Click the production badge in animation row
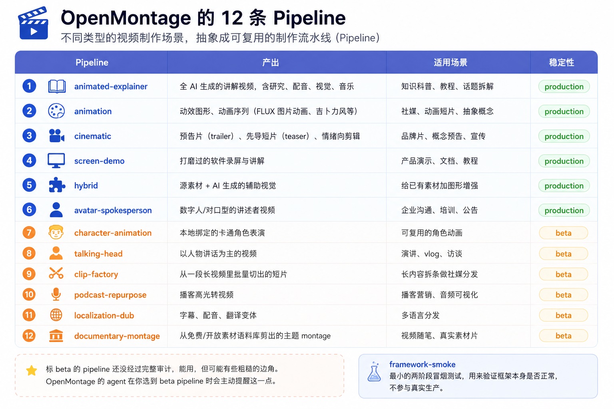Image resolution: width=614 pixels, height=409 pixels. (x=564, y=111)
